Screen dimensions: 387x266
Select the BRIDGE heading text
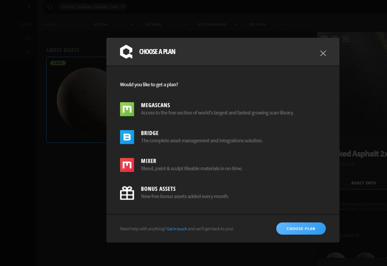(x=150, y=133)
